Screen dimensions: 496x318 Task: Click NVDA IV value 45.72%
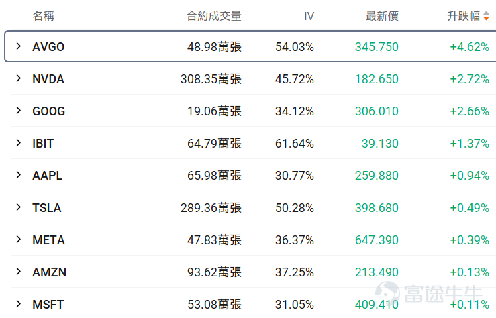pos(295,79)
